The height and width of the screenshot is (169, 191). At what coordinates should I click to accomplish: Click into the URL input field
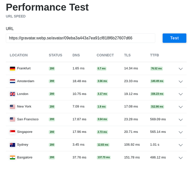(81, 38)
